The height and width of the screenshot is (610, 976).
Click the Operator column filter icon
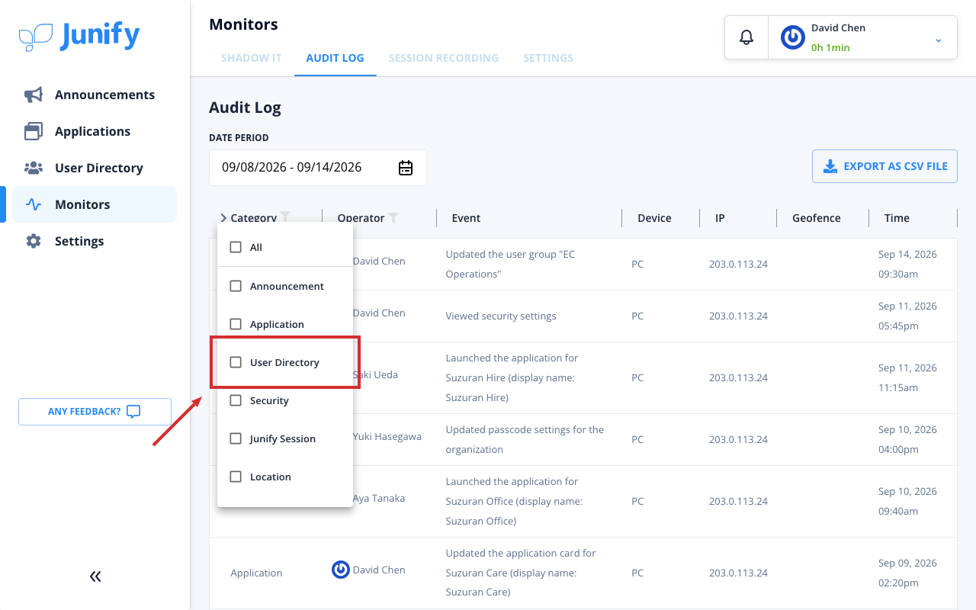[x=393, y=218]
